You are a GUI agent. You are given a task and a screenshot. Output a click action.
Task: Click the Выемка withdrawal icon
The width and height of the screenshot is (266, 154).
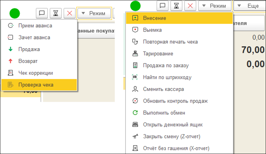pyautogui.click(x=135, y=30)
